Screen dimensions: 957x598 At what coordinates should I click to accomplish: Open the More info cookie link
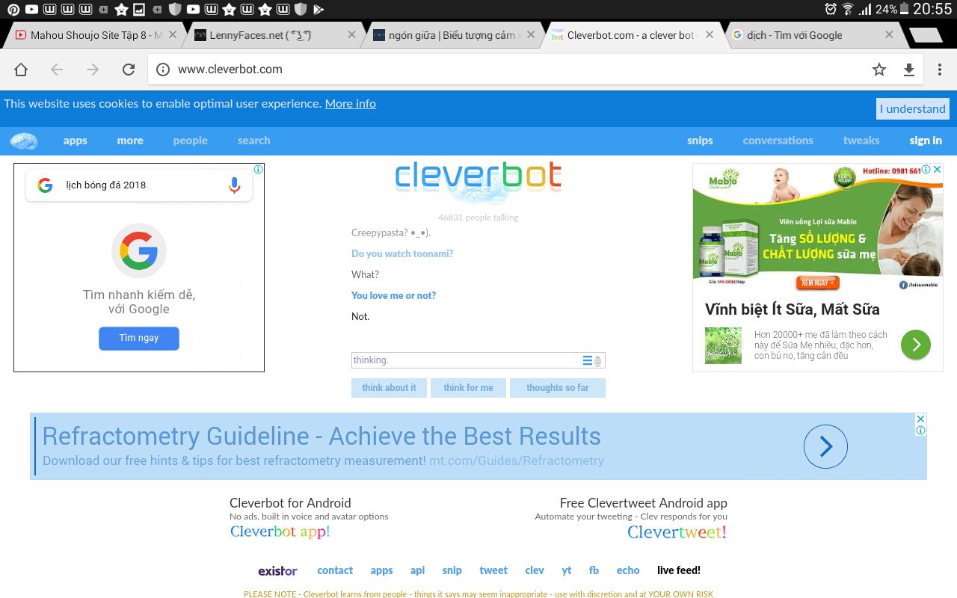point(350,104)
